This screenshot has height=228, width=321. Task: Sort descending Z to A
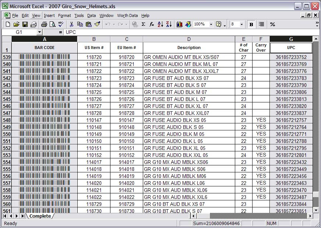169,24
